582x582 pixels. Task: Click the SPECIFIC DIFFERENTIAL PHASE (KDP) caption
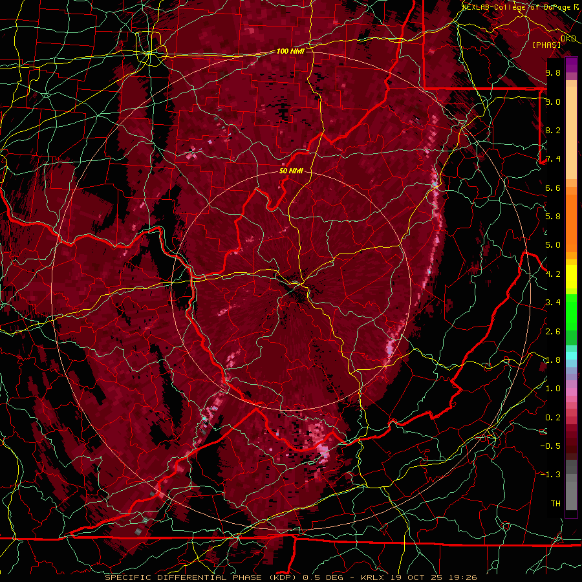coord(202,577)
